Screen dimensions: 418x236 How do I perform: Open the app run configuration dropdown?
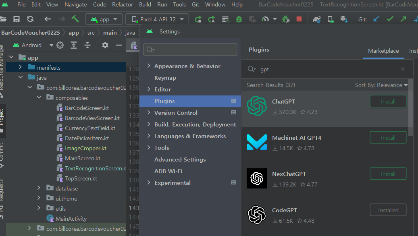[x=104, y=19]
